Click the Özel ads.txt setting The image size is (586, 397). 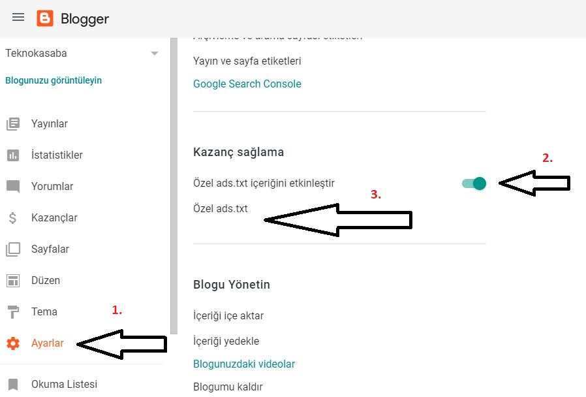(x=221, y=209)
